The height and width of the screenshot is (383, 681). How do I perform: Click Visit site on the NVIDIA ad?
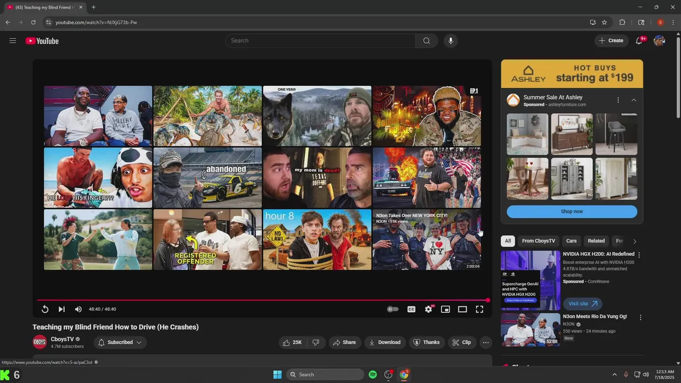pos(583,304)
